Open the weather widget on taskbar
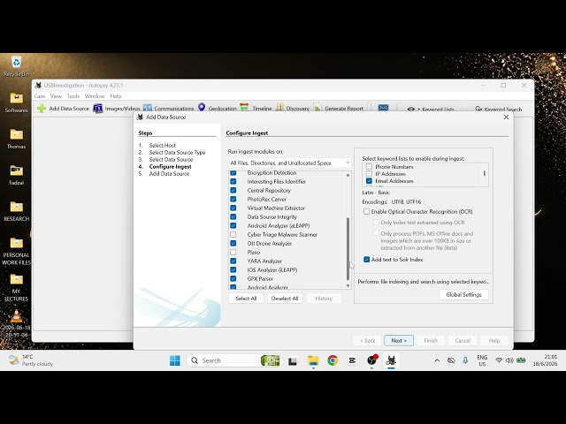Viewport: 566px width, 424px height. coord(31,360)
